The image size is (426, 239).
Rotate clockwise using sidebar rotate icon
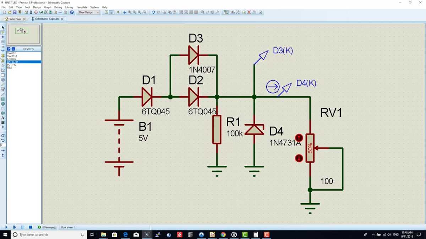pos(3,136)
